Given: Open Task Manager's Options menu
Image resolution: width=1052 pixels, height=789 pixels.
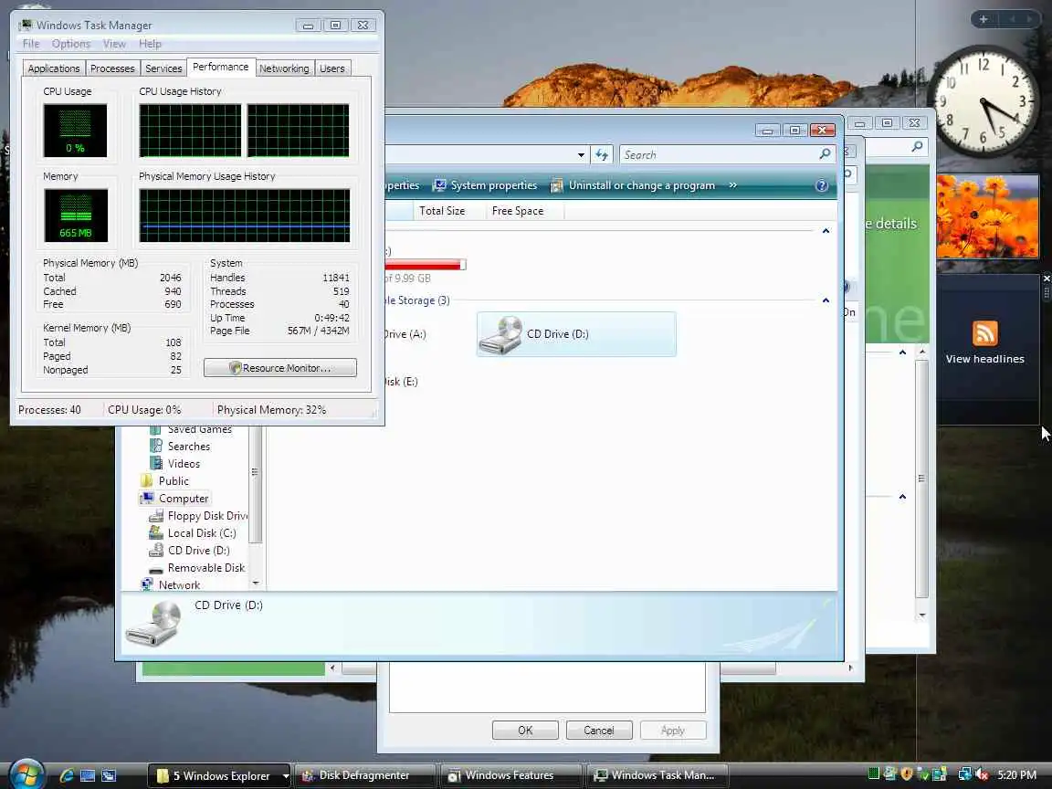Looking at the screenshot, I should (x=71, y=44).
